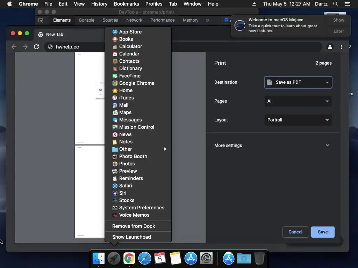
Task: Click the Home app icon in menu
Action: pyautogui.click(x=115, y=90)
